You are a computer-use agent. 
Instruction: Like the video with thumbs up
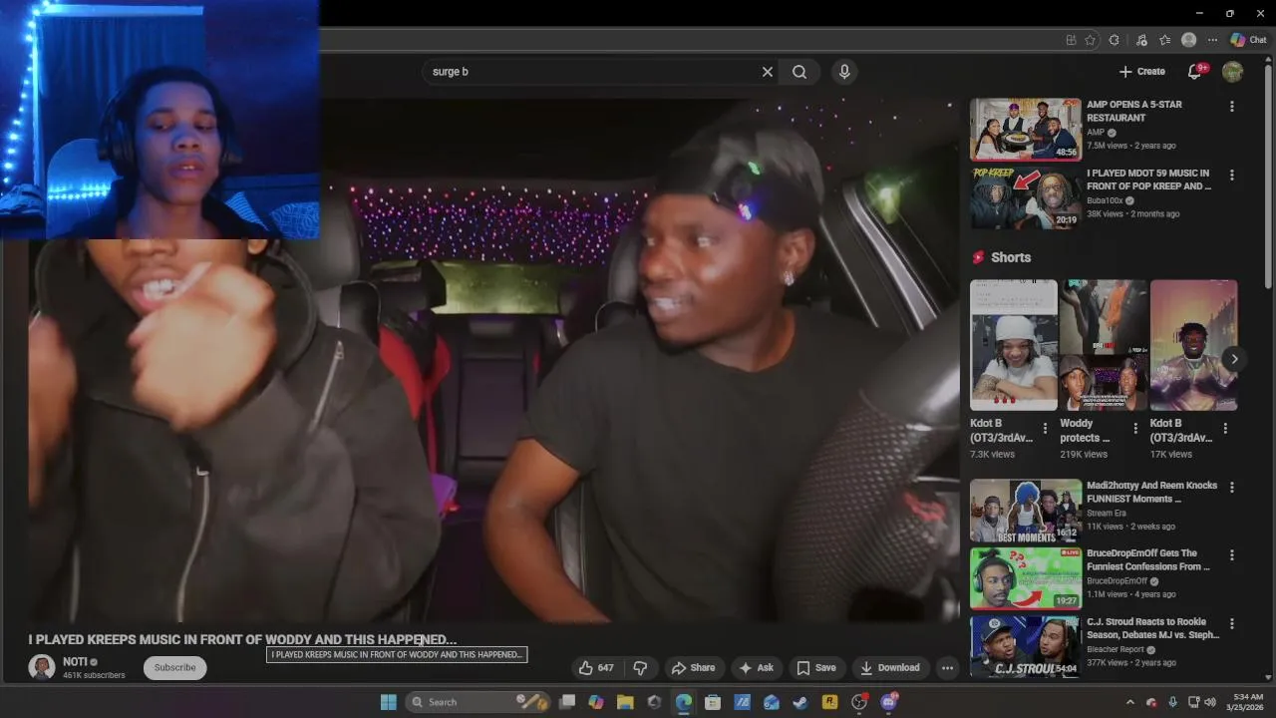[598, 668]
